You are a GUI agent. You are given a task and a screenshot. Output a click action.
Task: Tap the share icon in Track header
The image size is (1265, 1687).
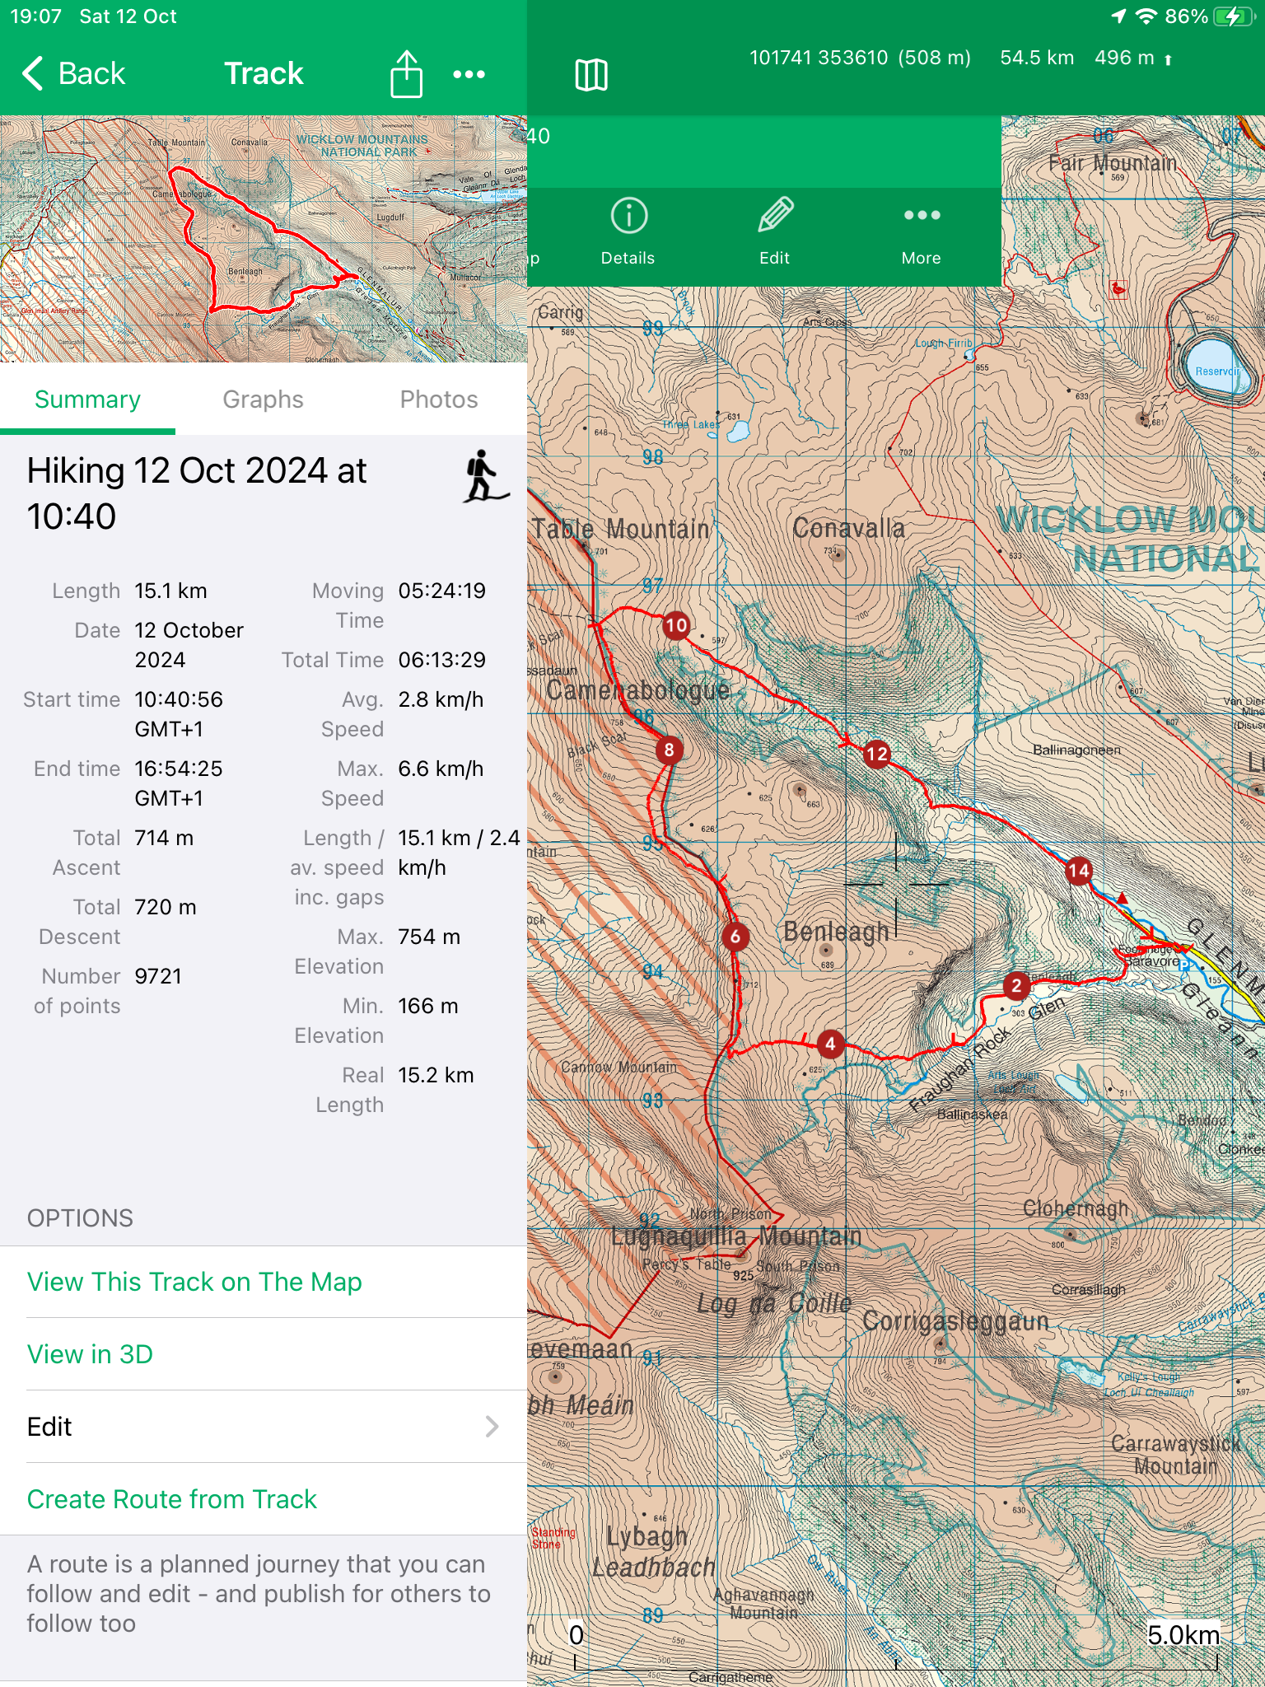(406, 74)
